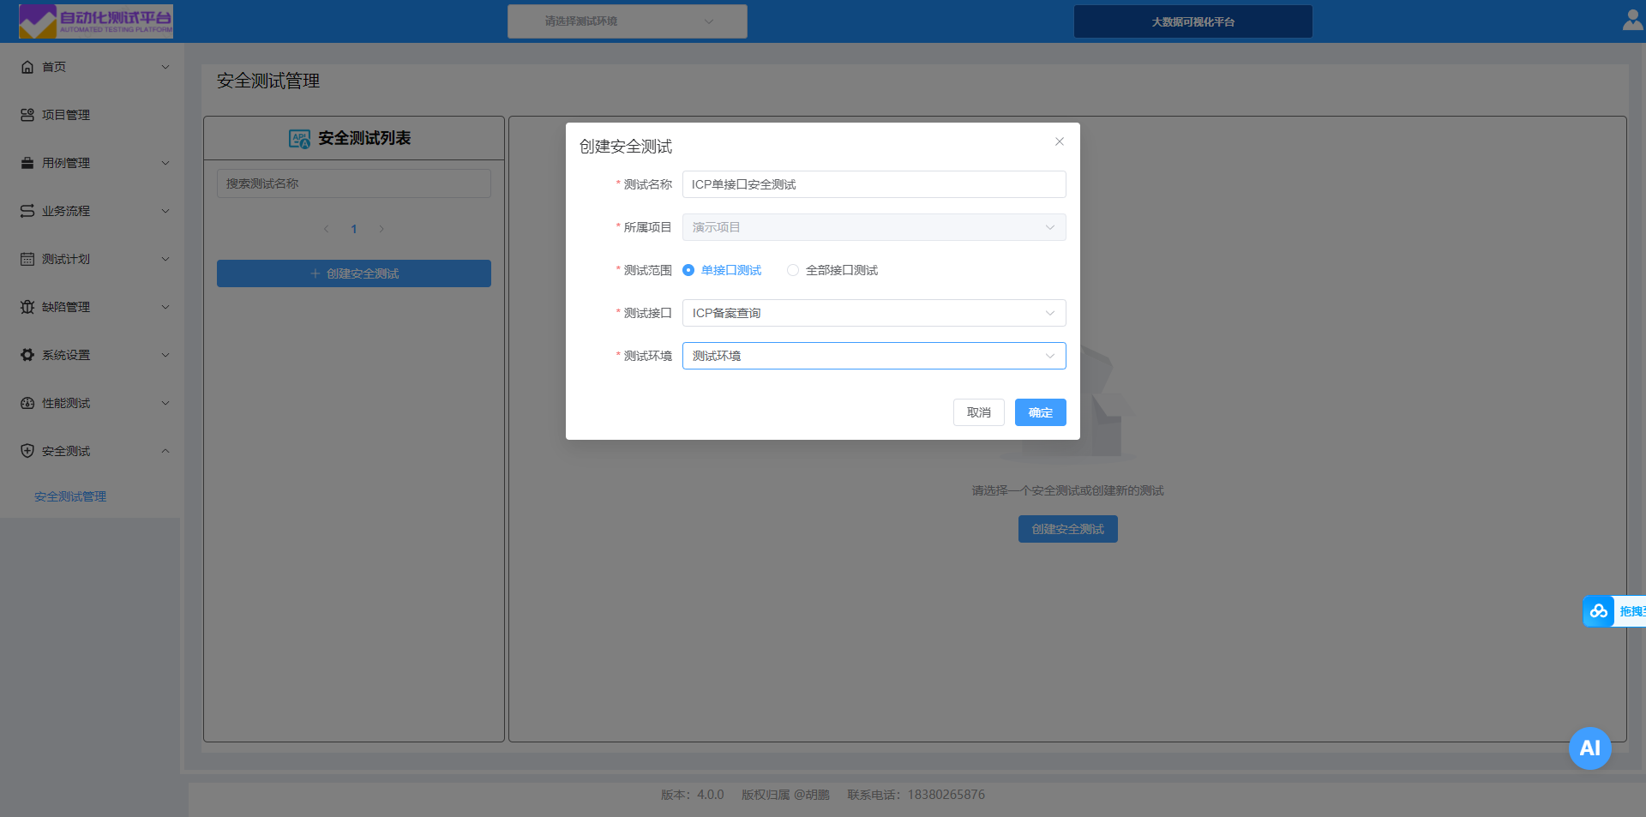Open the 测试接口 dropdown showing ICP备案查询
1646x817 pixels.
pyautogui.click(x=874, y=313)
